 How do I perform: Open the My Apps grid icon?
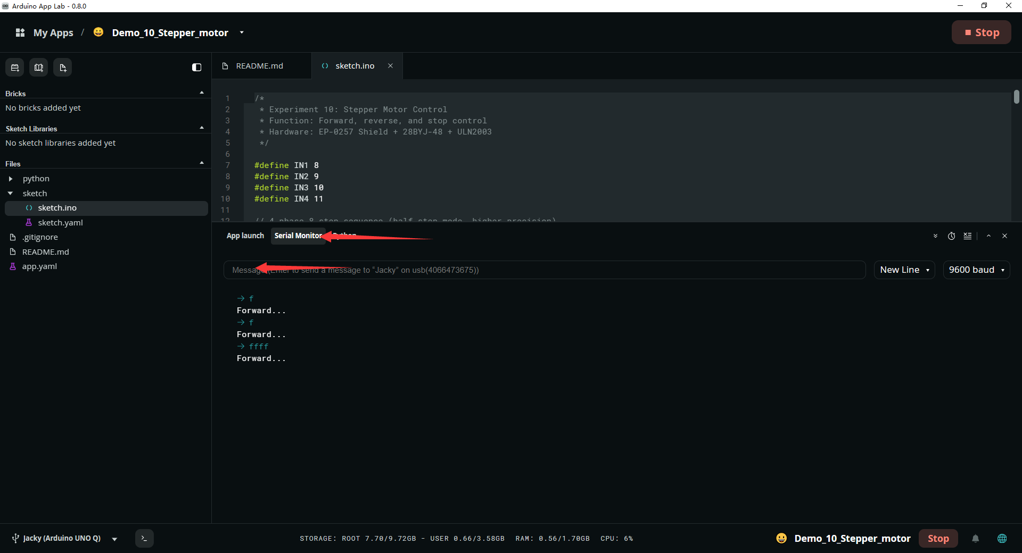pyautogui.click(x=20, y=32)
